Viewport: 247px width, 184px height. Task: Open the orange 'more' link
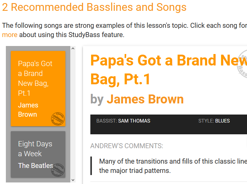(10, 35)
